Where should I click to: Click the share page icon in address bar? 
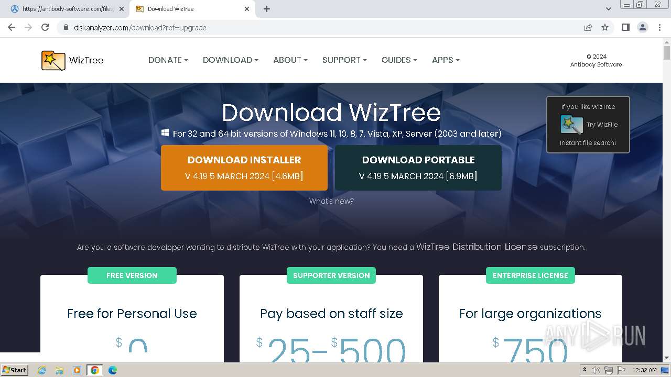click(x=588, y=27)
